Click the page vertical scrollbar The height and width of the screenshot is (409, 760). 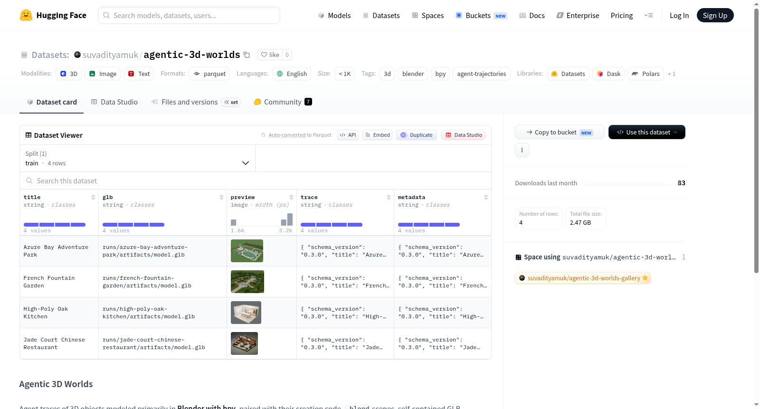pos(757,140)
